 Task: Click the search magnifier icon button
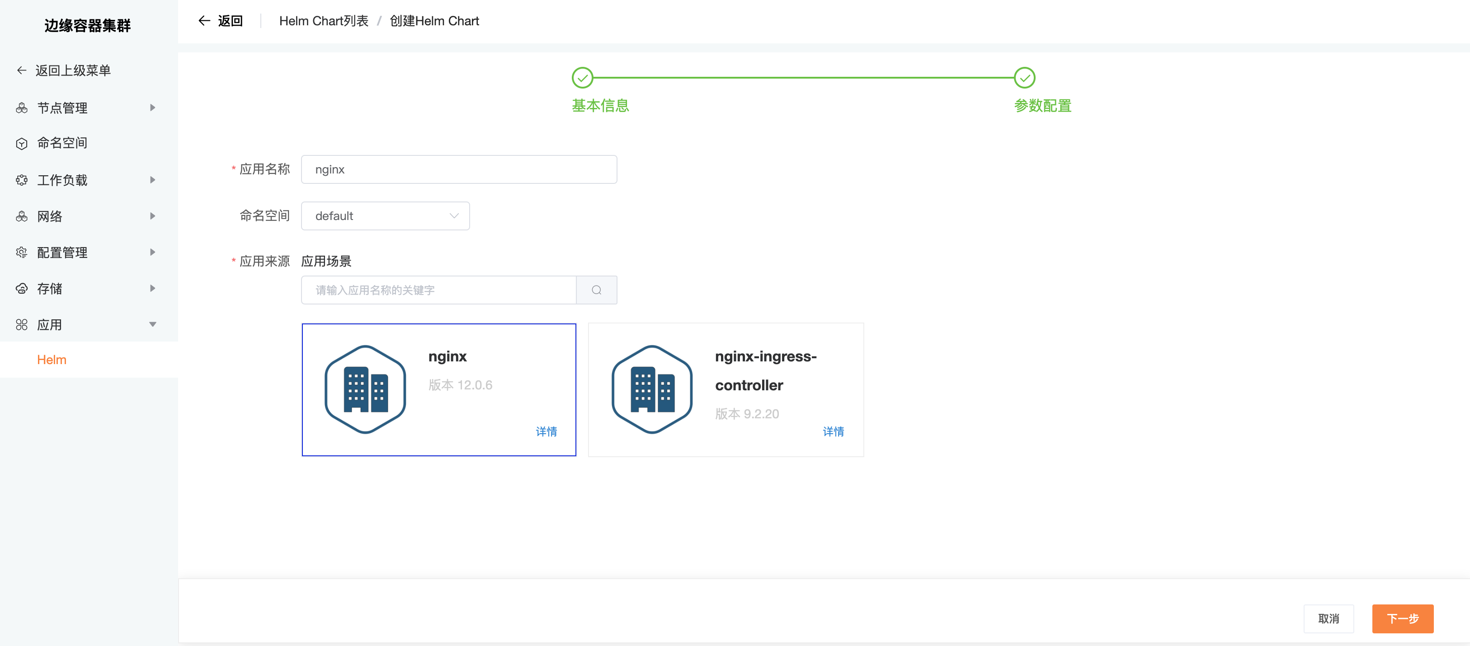tap(596, 290)
